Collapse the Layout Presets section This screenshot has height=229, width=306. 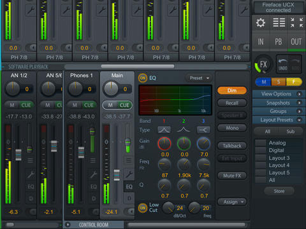pos(279,120)
